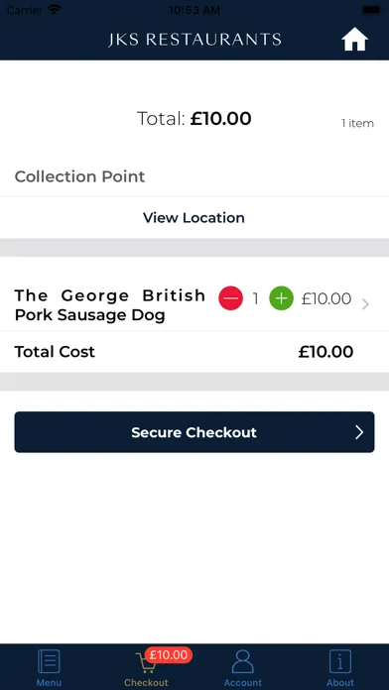The image size is (389, 690).
Task: Tap the £10.00 cart badge
Action: (x=169, y=655)
